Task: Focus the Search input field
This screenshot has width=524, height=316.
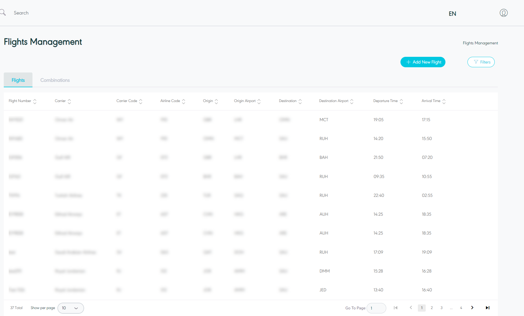Action: pos(21,13)
